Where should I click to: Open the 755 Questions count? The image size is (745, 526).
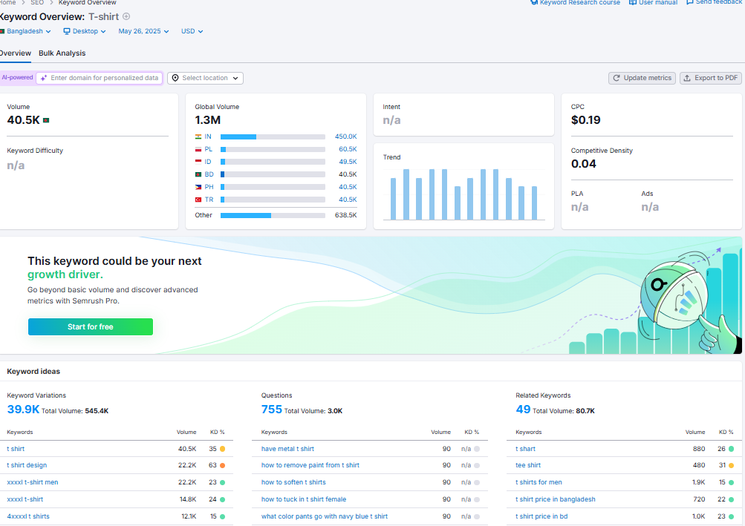click(x=272, y=410)
